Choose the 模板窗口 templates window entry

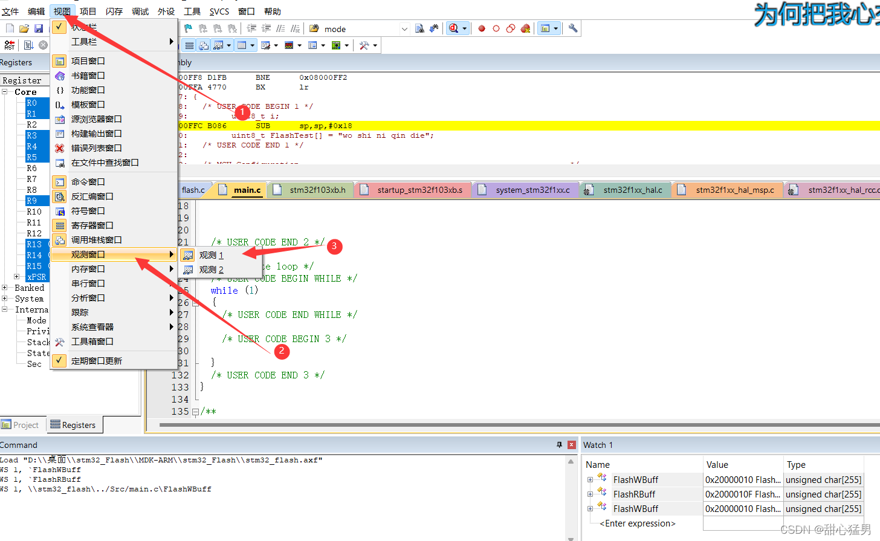click(114, 105)
